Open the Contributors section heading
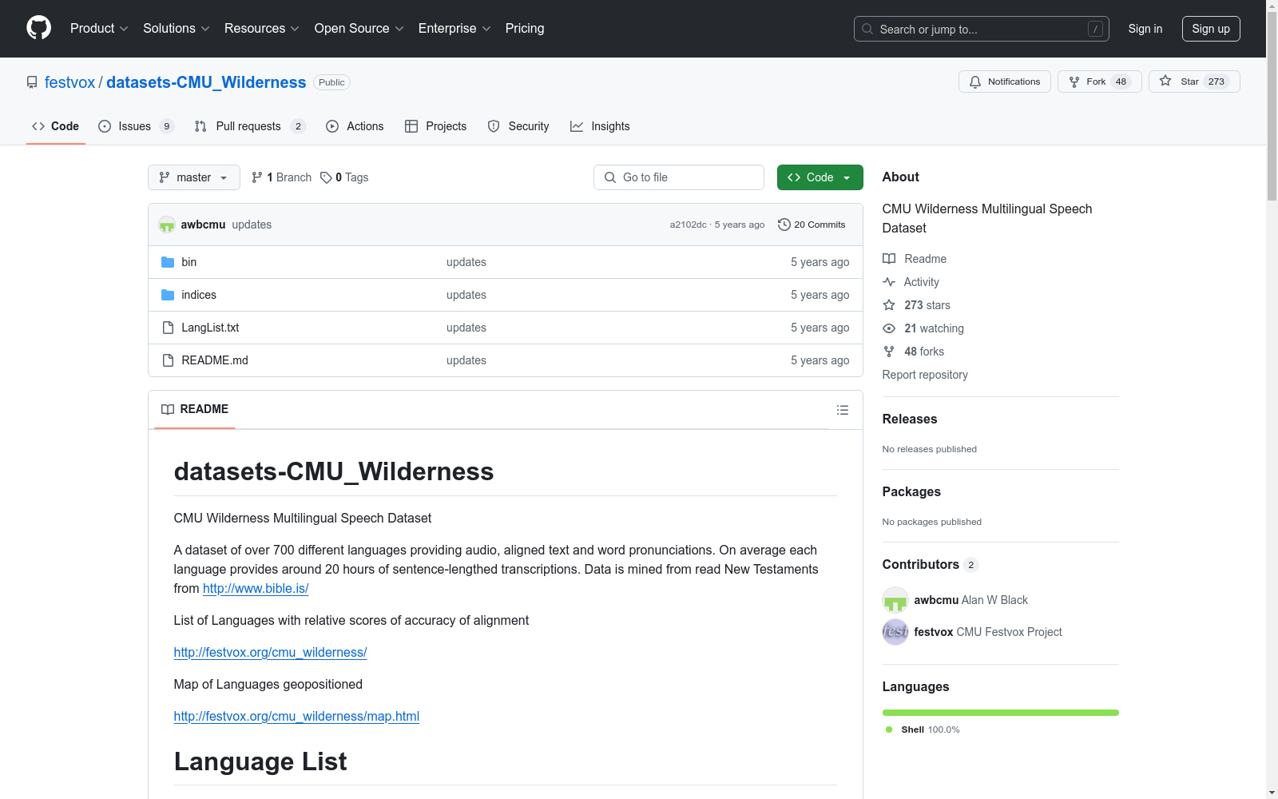1278x799 pixels. pyautogui.click(x=931, y=564)
